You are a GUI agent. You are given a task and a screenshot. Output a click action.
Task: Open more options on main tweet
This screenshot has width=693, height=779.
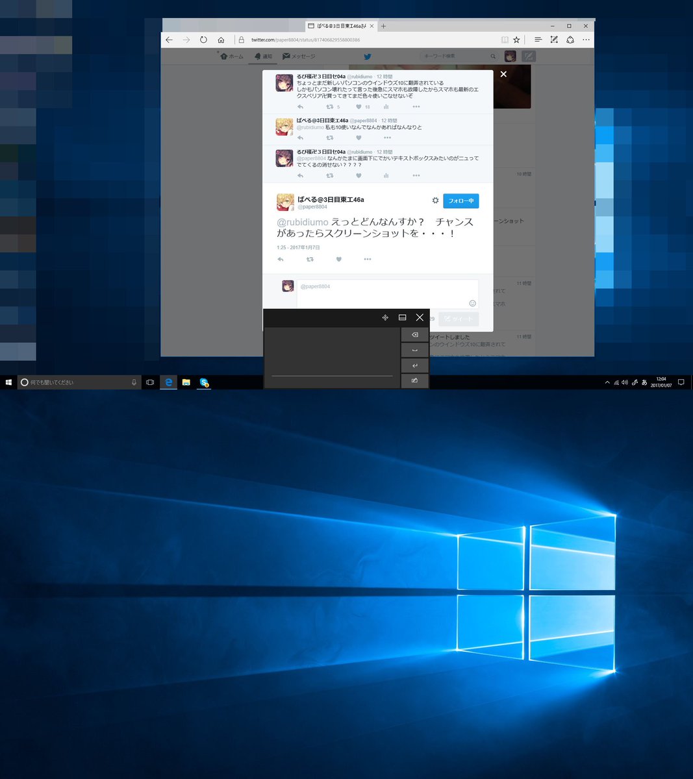coord(368,259)
